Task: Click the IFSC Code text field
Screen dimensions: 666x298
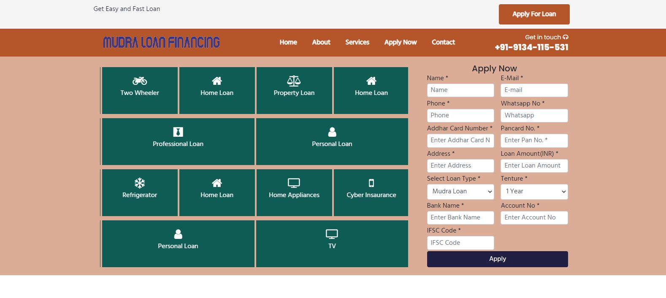Action: [460, 243]
